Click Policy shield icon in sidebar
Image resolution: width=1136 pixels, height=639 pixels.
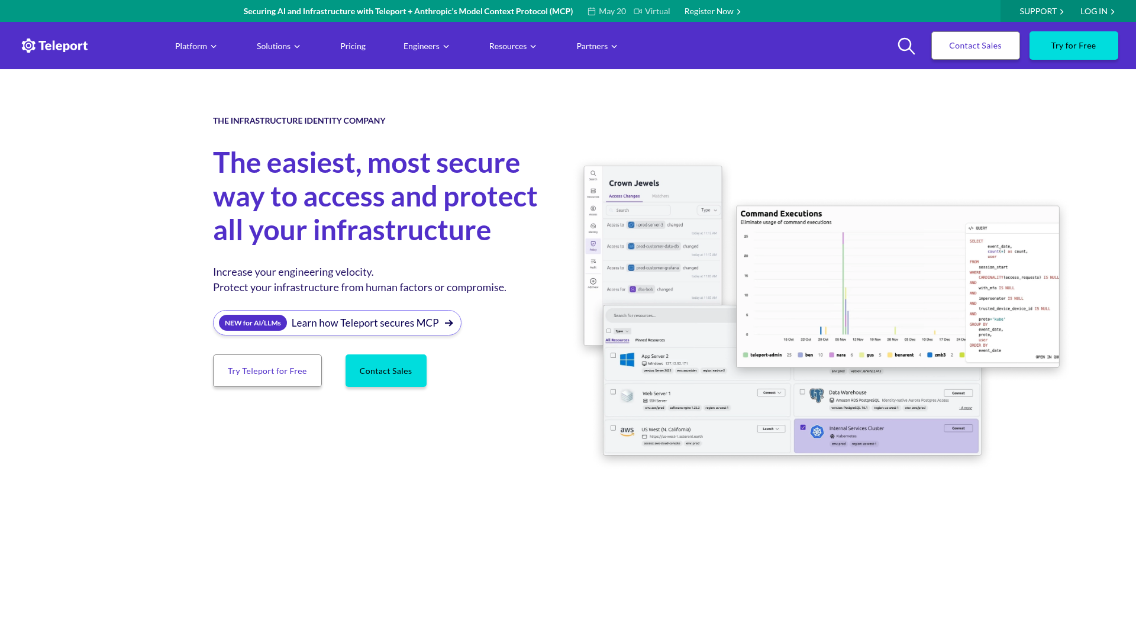pyautogui.click(x=593, y=244)
